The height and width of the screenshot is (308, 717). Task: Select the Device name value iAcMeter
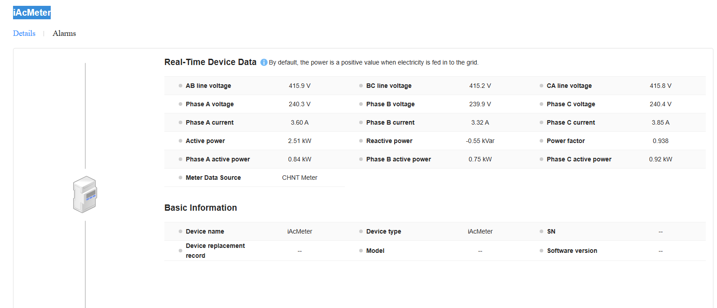299,231
